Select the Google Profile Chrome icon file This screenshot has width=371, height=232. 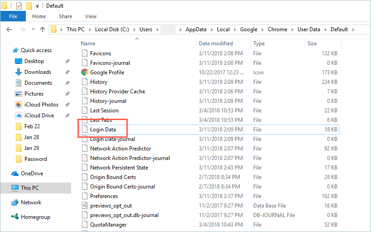click(x=84, y=72)
